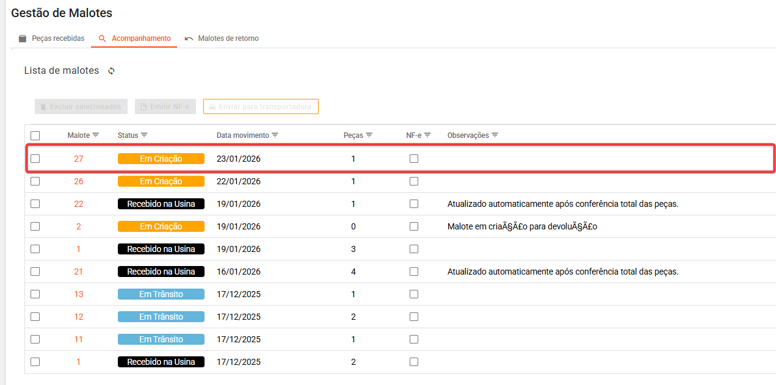Open malote number 21 link
The image size is (776, 385).
(x=78, y=272)
